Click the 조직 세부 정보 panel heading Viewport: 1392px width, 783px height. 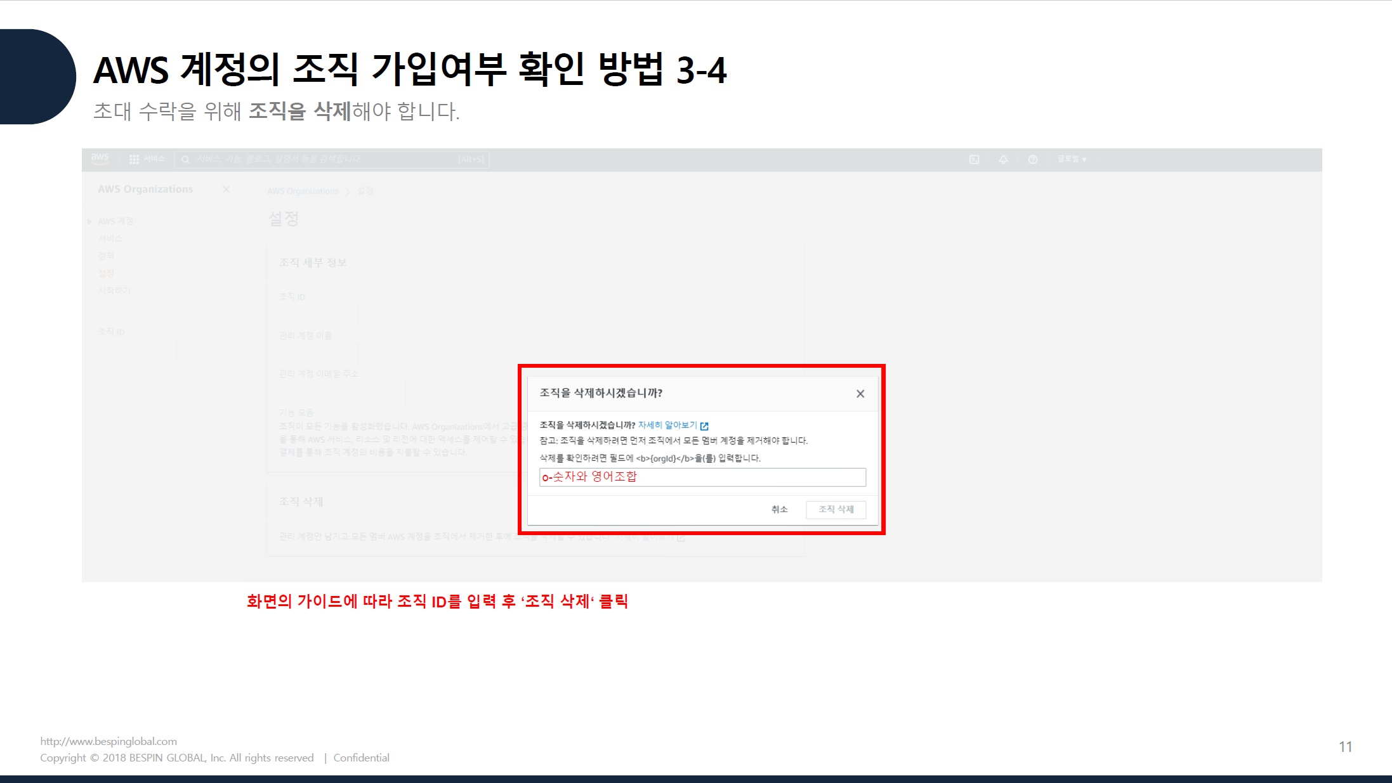[x=313, y=262]
